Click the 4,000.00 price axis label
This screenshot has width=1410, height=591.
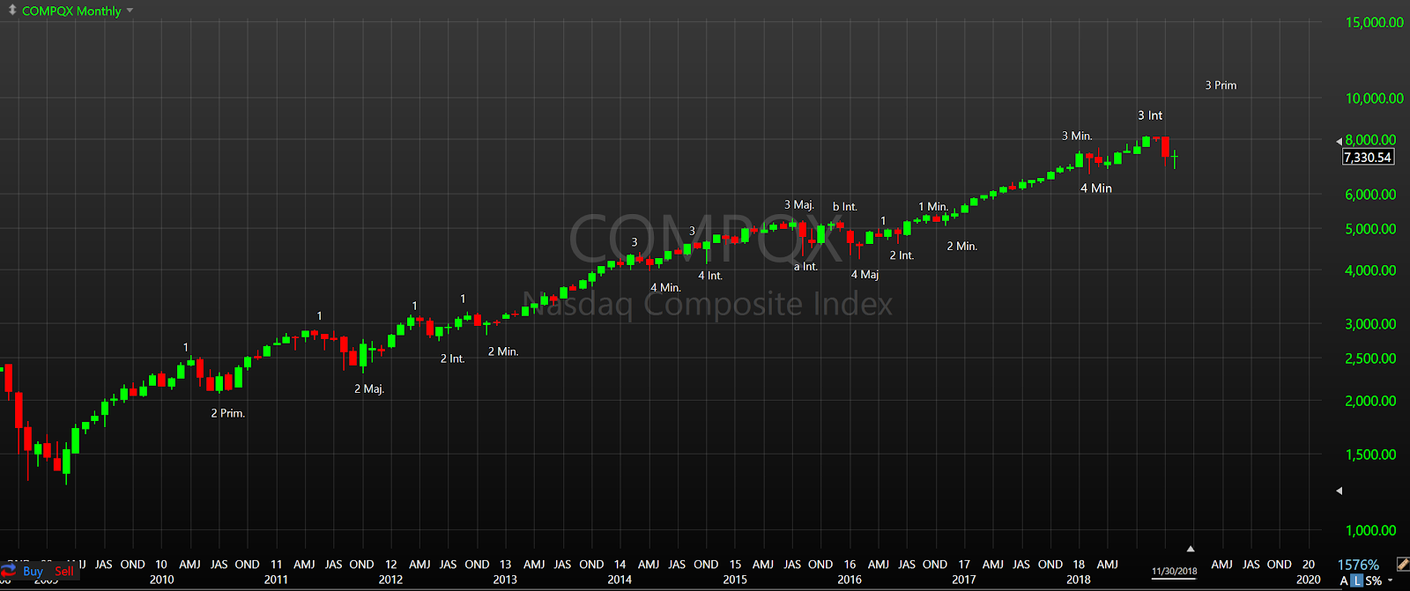click(x=1370, y=270)
